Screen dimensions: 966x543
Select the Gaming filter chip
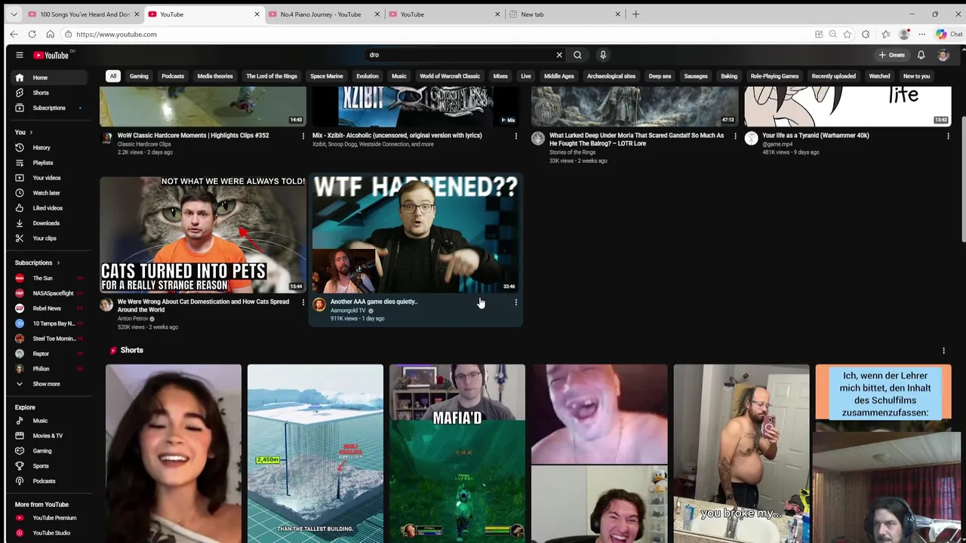pos(139,76)
